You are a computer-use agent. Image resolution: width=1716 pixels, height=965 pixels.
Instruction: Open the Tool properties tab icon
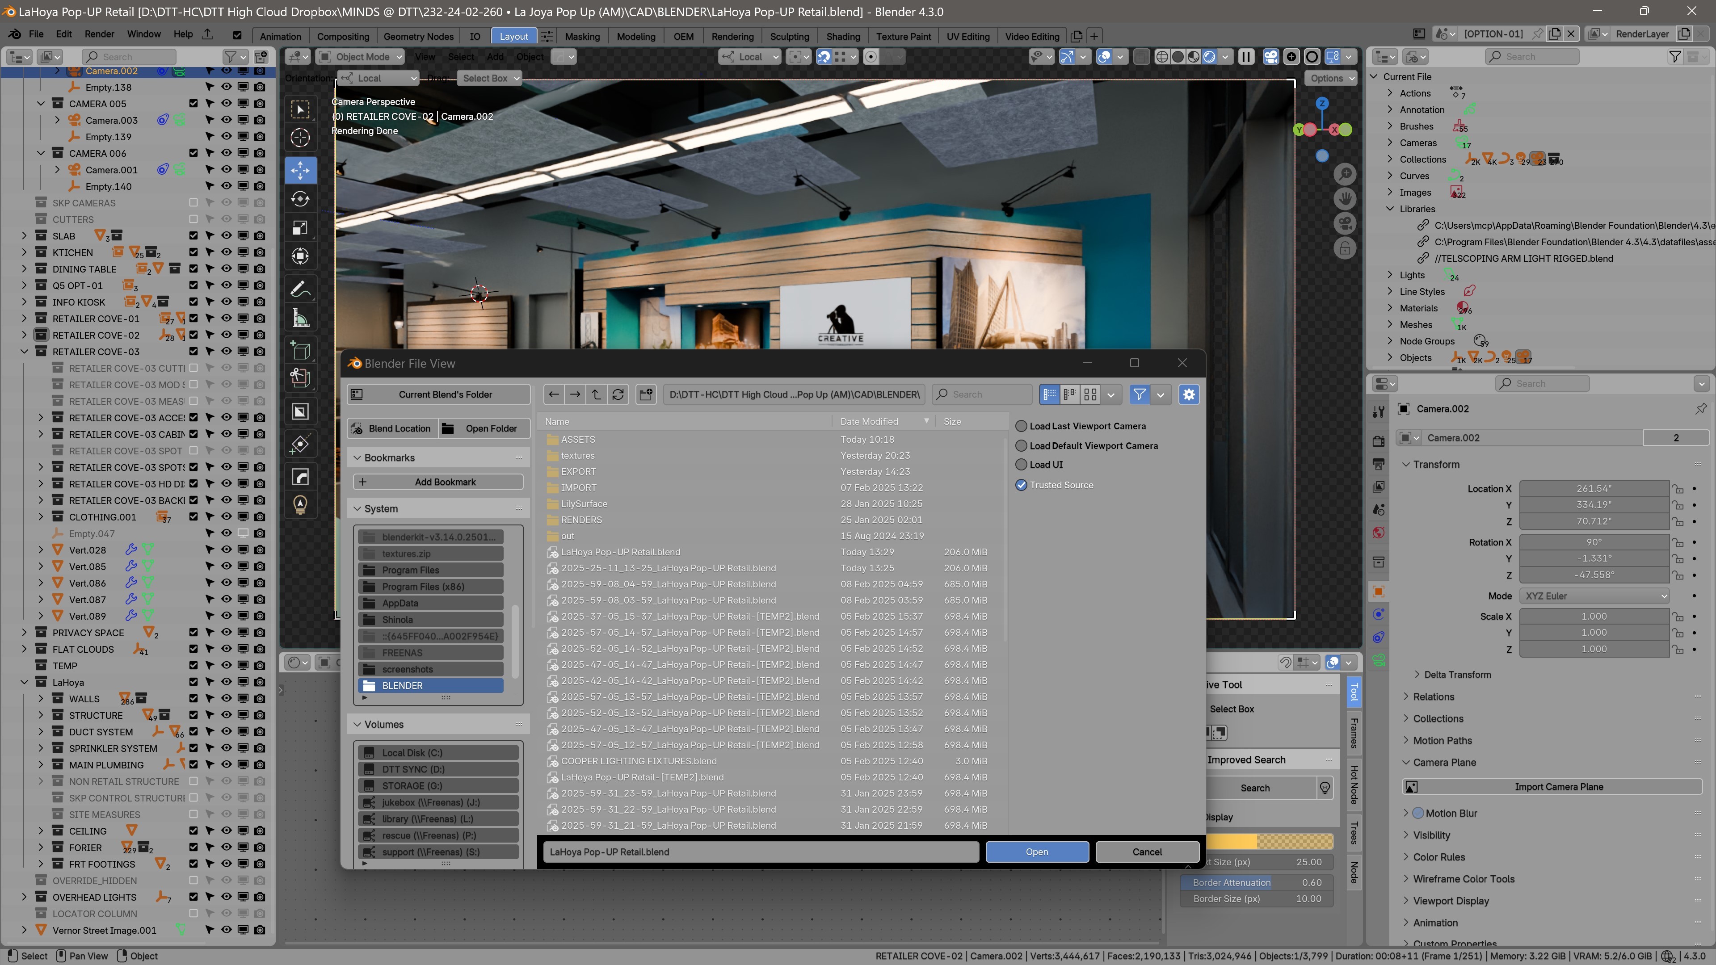[x=1378, y=411]
